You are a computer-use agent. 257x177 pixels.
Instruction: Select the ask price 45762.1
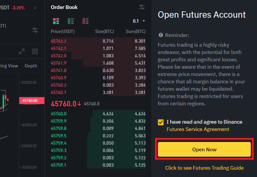pos(59,49)
